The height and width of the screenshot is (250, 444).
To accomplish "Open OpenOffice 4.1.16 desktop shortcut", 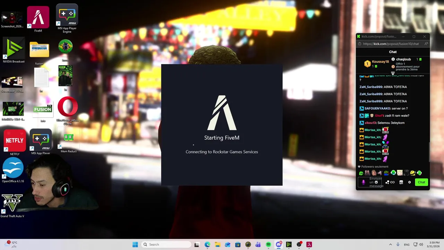I will click(13, 170).
